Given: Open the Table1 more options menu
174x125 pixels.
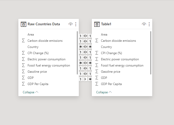Looking at the screenshot, I should pyautogui.click(x=149, y=24).
